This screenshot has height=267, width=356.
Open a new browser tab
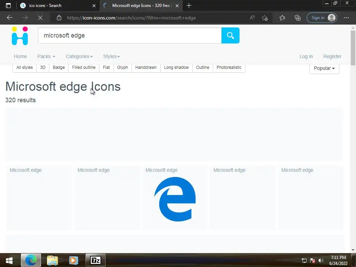pos(189,6)
